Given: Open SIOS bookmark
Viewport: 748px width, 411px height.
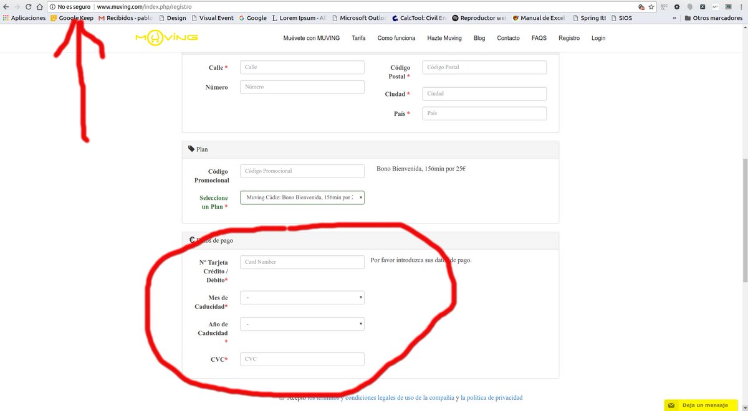Looking at the screenshot, I should tap(621, 18).
